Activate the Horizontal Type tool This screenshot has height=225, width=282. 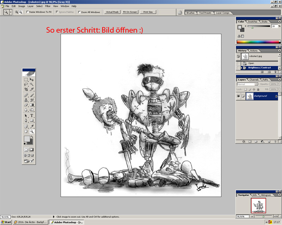pyautogui.click(x=32, y=116)
